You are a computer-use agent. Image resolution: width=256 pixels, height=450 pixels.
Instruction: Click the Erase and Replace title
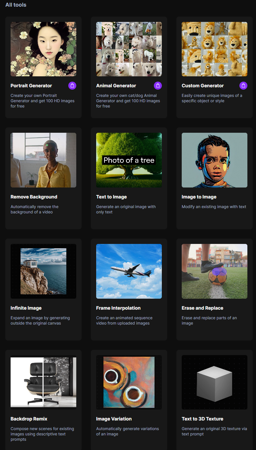[x=202, y=308]
